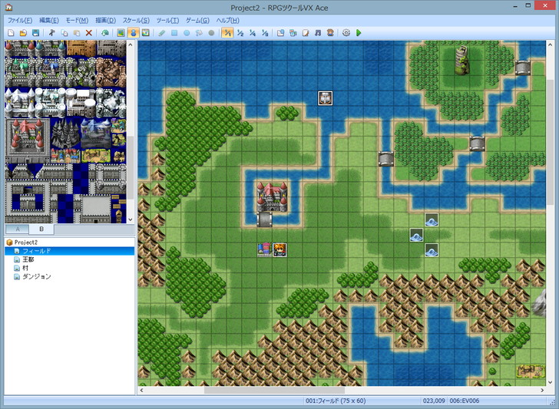The image size is (559, 409).
Task: Undo the last action via toolbar
Action: (x=104, y=33)
